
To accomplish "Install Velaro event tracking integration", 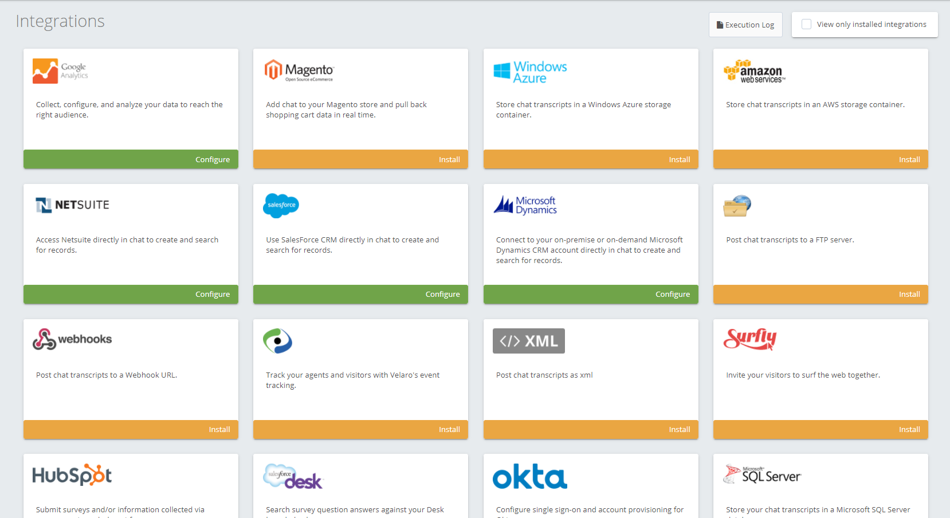I will 360,429.
